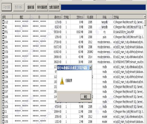Tick the checkbox for row 160

click(3, 72)
